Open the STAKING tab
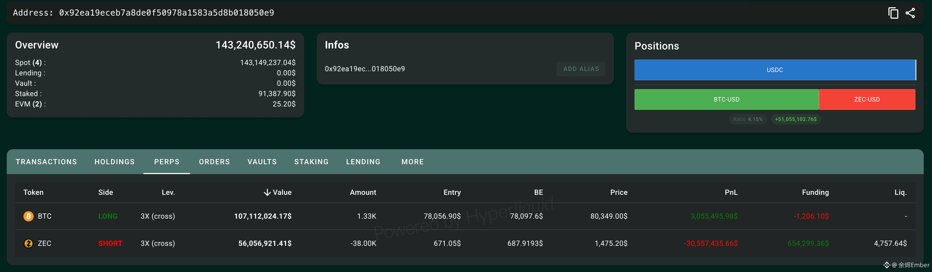This screenshot has width=932, height=272. tap(311, 162)
